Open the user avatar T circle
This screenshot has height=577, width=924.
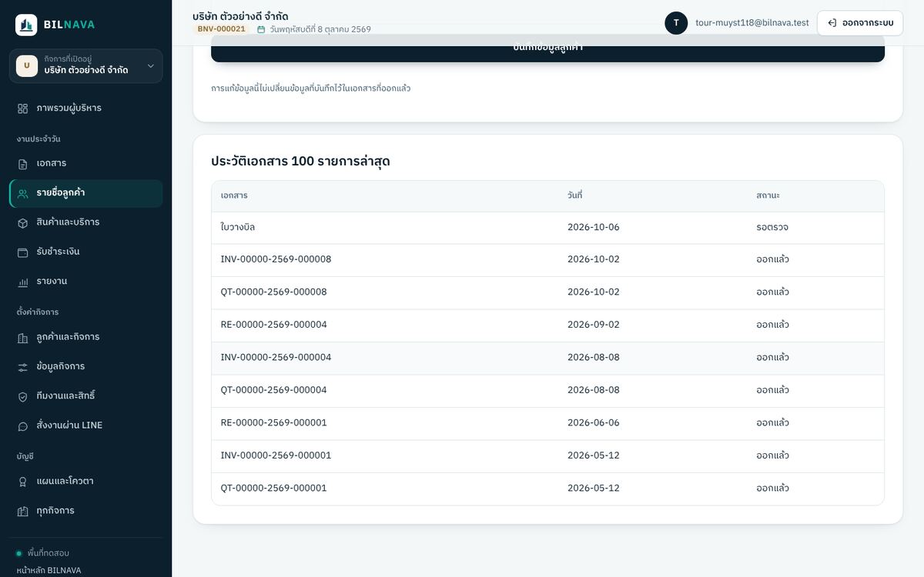coord(676,23)
